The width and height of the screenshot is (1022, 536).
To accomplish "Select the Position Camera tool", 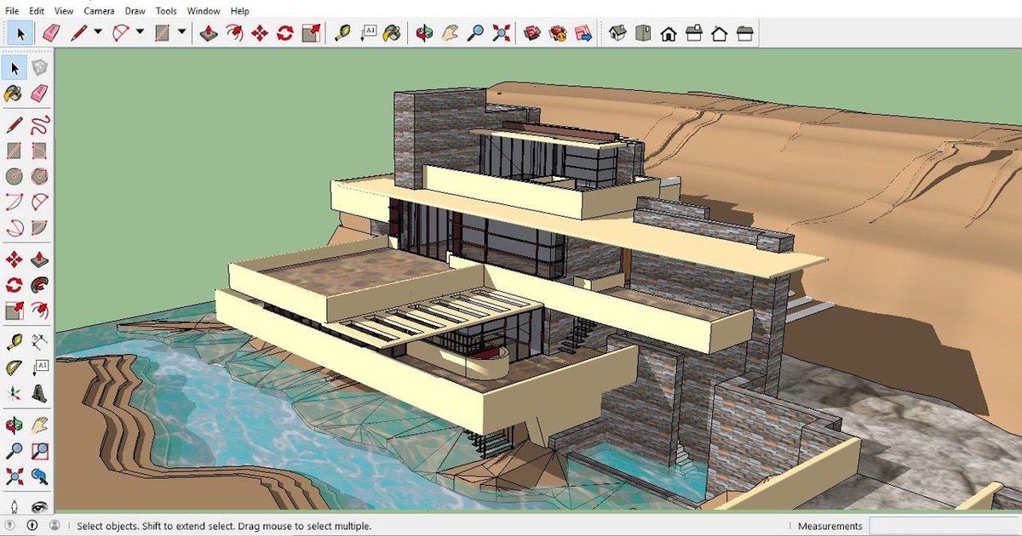I will (14, 506).
